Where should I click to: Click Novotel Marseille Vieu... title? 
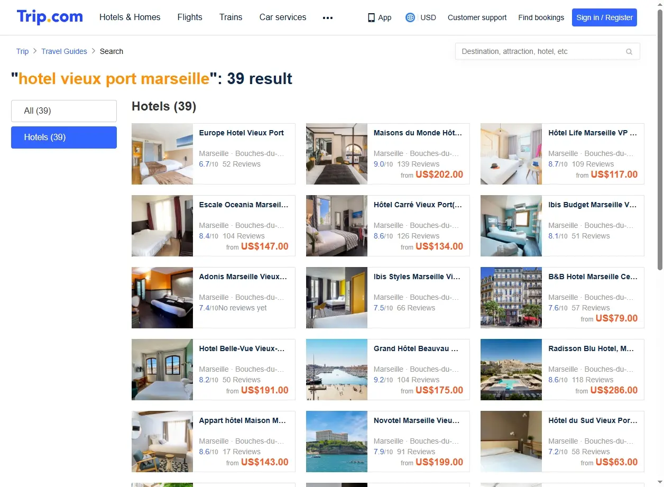pyautogui.click(x=417, y=421)
